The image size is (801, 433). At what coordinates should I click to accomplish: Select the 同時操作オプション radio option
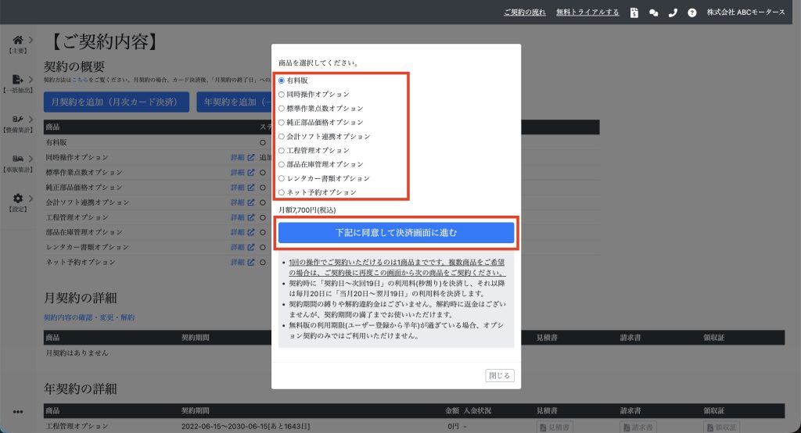[x=282, y=95]
